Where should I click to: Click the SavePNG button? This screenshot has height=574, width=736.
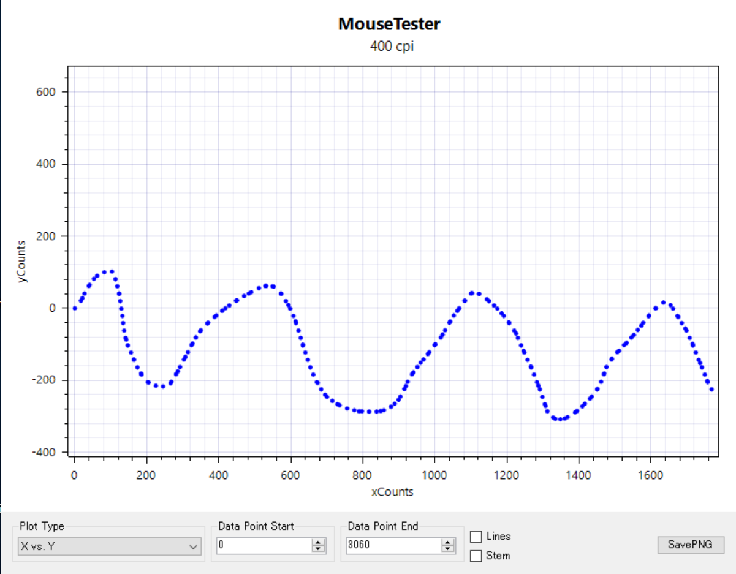[x=691, y=545]
